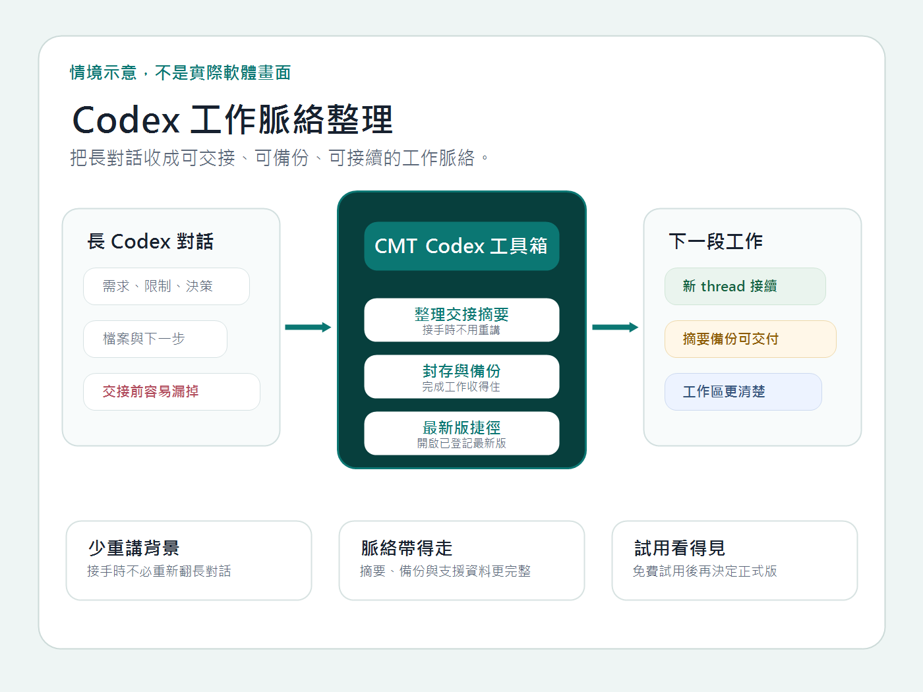Click the CMT Codex 工具箱 header button
The image size is (923, 692).
click(x=461, y=246)
